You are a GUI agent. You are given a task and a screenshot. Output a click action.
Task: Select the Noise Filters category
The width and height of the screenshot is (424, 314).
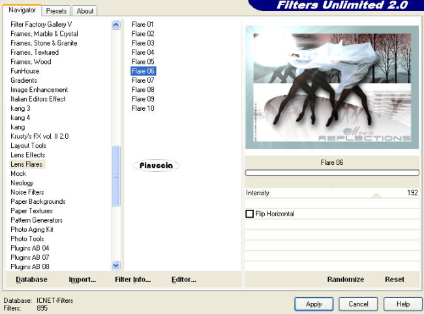pos(27,192)
